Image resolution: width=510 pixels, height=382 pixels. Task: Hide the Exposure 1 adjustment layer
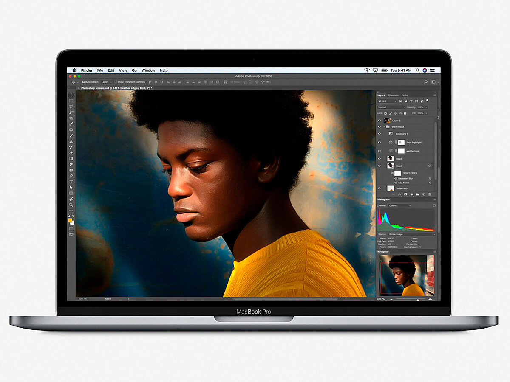(x=379, y=134)
